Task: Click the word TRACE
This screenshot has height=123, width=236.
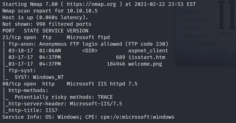Action: pyautogui.click(x=105, y=97)
